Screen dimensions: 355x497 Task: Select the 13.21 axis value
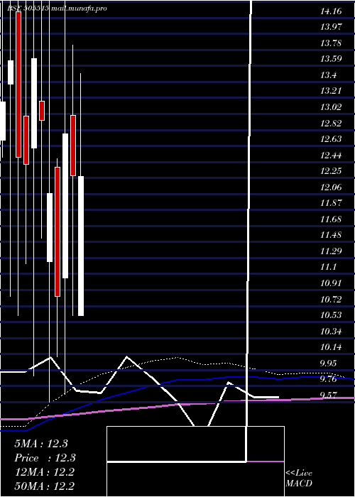331,91
